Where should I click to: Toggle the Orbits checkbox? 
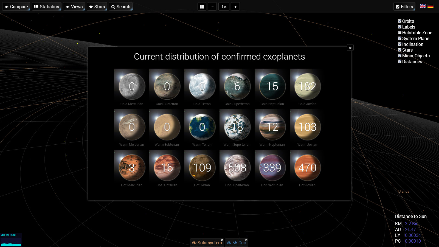399,21
